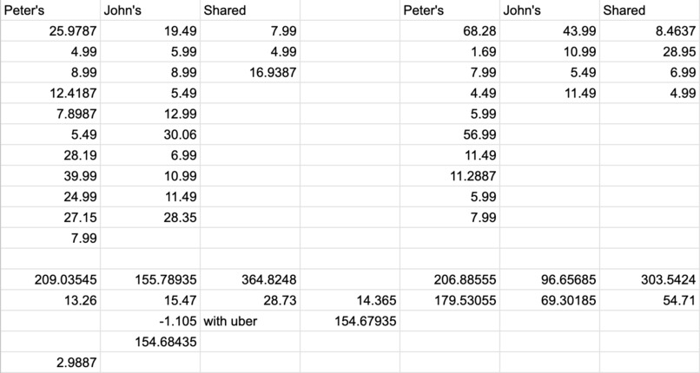
Task: Select the cell containing 25.9787
Action: pos(50,30)
